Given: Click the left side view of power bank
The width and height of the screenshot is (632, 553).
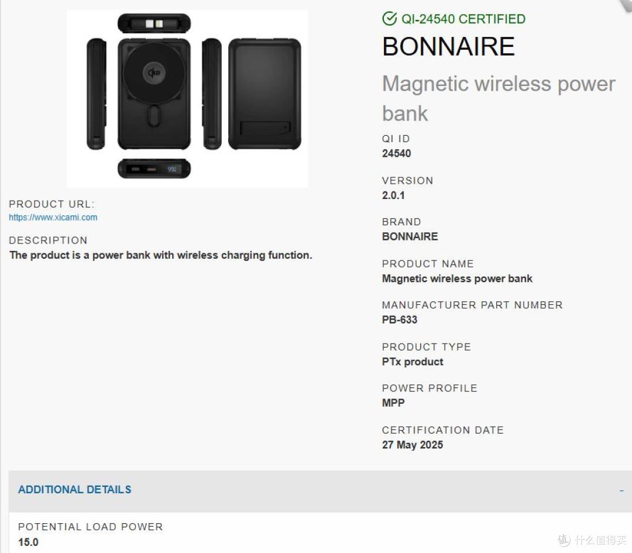Looking at the screenshot, I should pos(97,94).
